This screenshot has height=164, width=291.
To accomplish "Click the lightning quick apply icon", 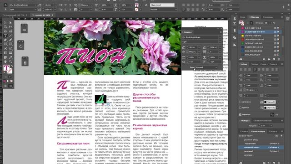I will click(283, 7).
